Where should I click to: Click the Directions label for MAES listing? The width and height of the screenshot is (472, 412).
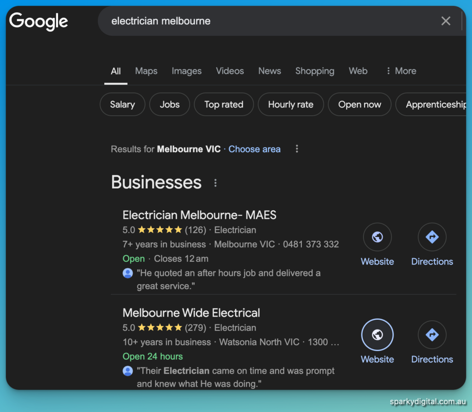point(432,261)
